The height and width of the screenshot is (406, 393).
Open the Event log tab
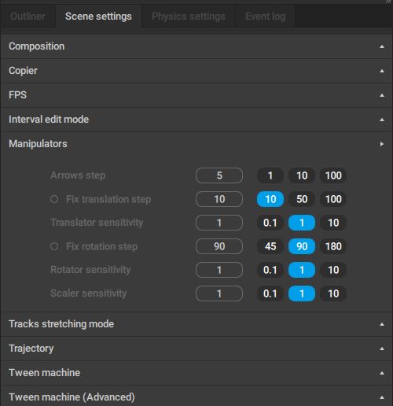coord(265,17)
